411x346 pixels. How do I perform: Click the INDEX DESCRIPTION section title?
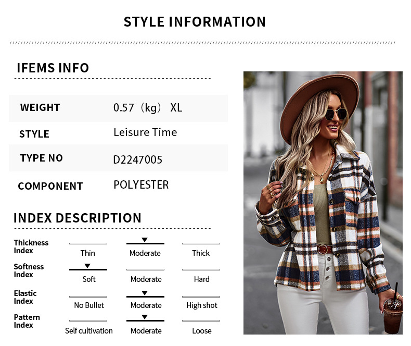[78, 218]
